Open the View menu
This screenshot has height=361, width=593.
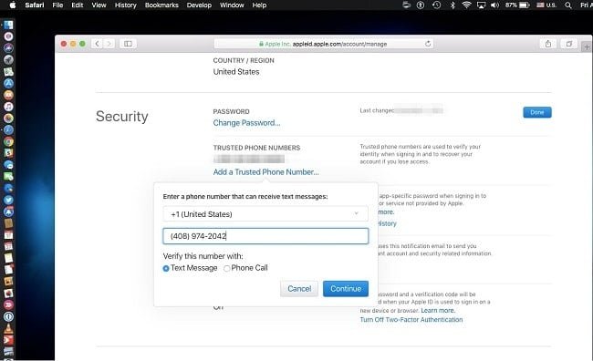pyautogui.click(x=99, y=5)
